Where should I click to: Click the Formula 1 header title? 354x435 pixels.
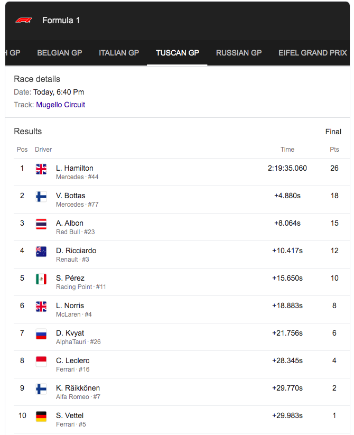[x=61, y=20]
